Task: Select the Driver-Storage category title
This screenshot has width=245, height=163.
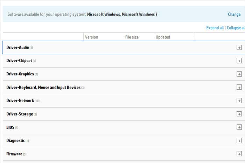Action: 20,114
